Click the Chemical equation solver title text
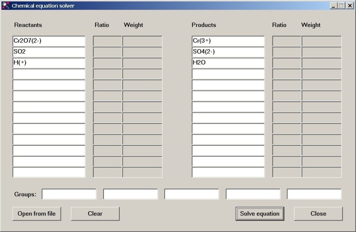The image size is (356, 232). 43,6
